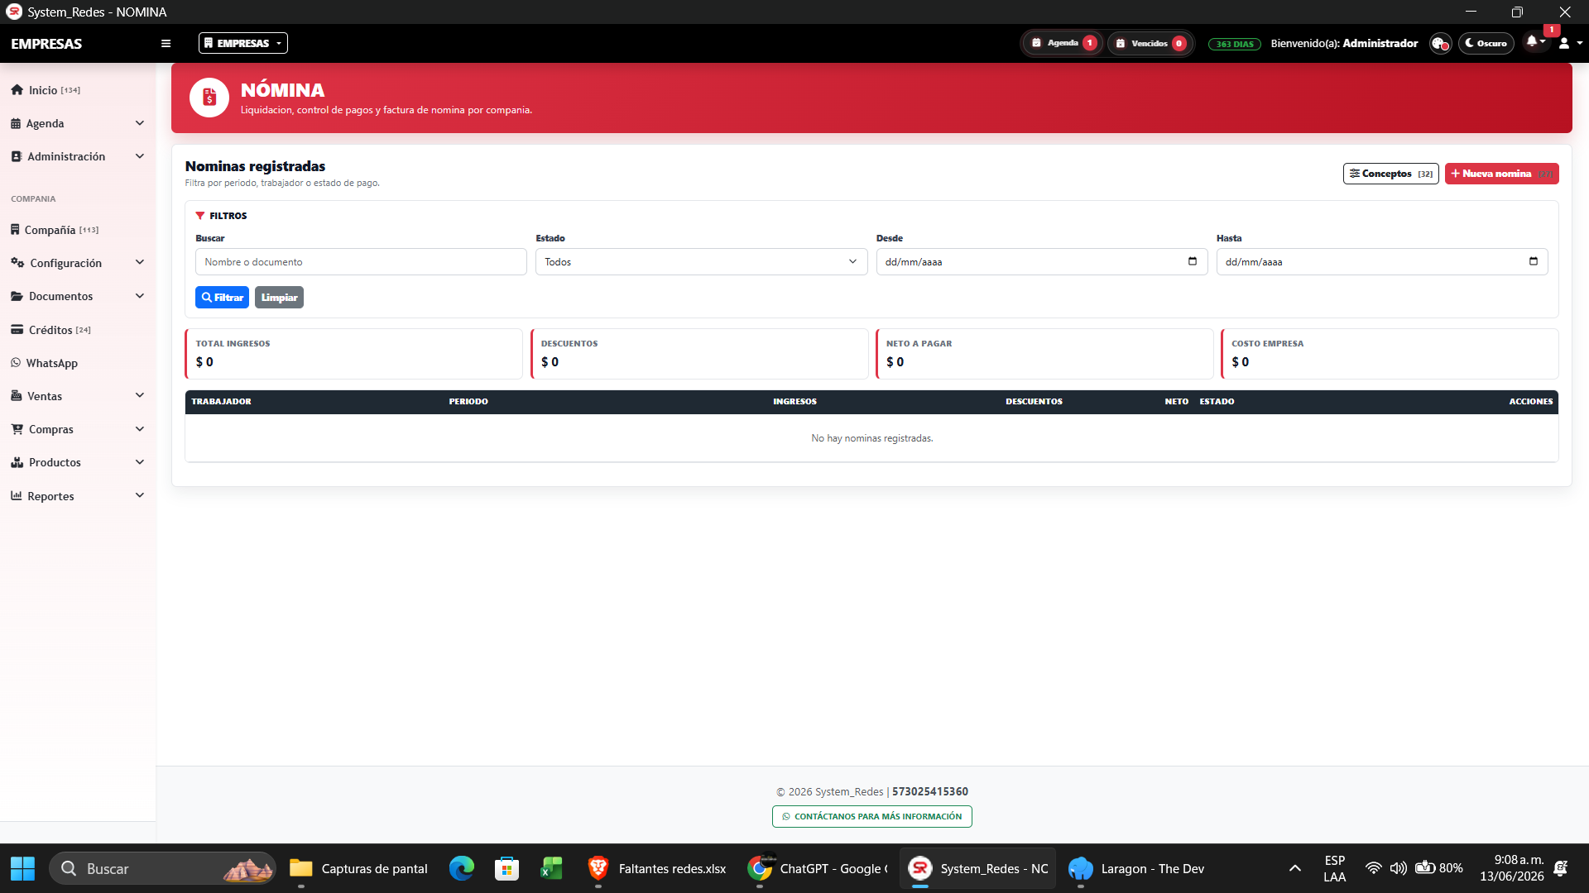Click the Desde date input field
The height and width of the screenshot is (893, 1589).
[x=1041, y=262]
